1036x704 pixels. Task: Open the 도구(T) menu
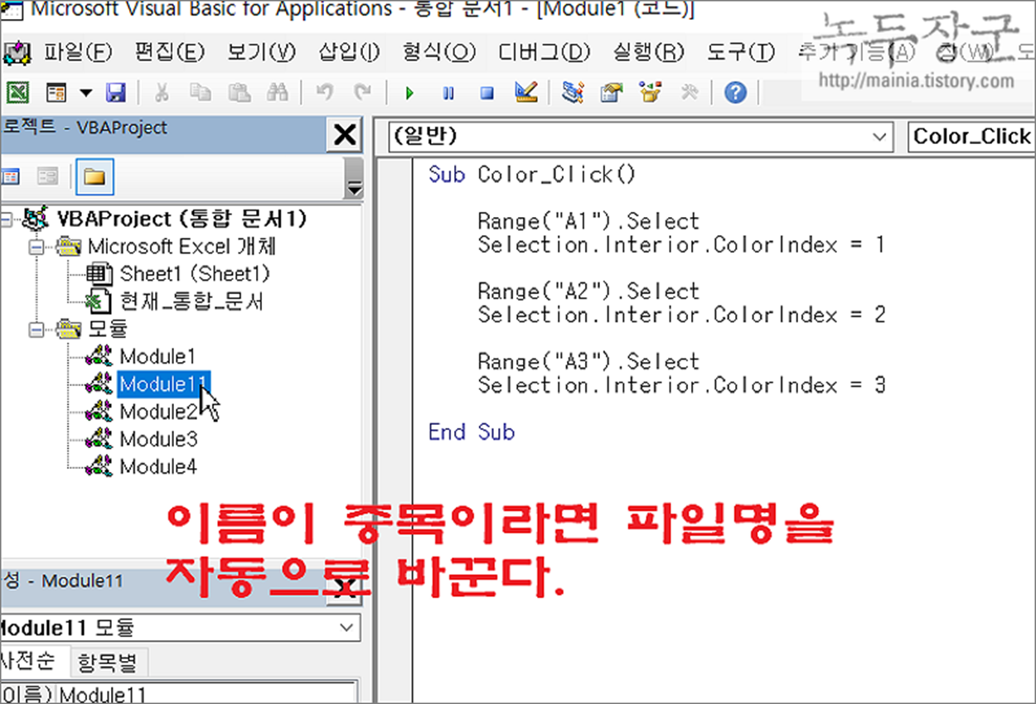(741, 52)
